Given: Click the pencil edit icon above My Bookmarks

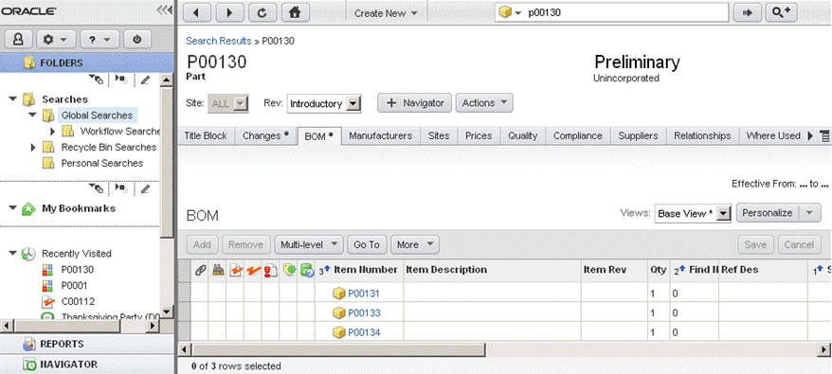Looking at the screenshot, I should 145,188.
